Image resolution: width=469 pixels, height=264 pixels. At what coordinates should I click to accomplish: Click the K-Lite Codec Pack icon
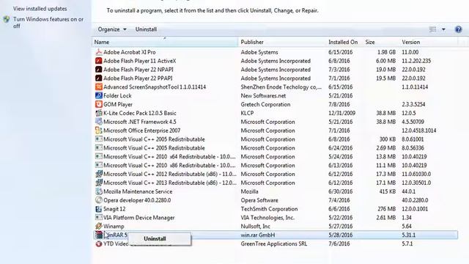(99, 113)
